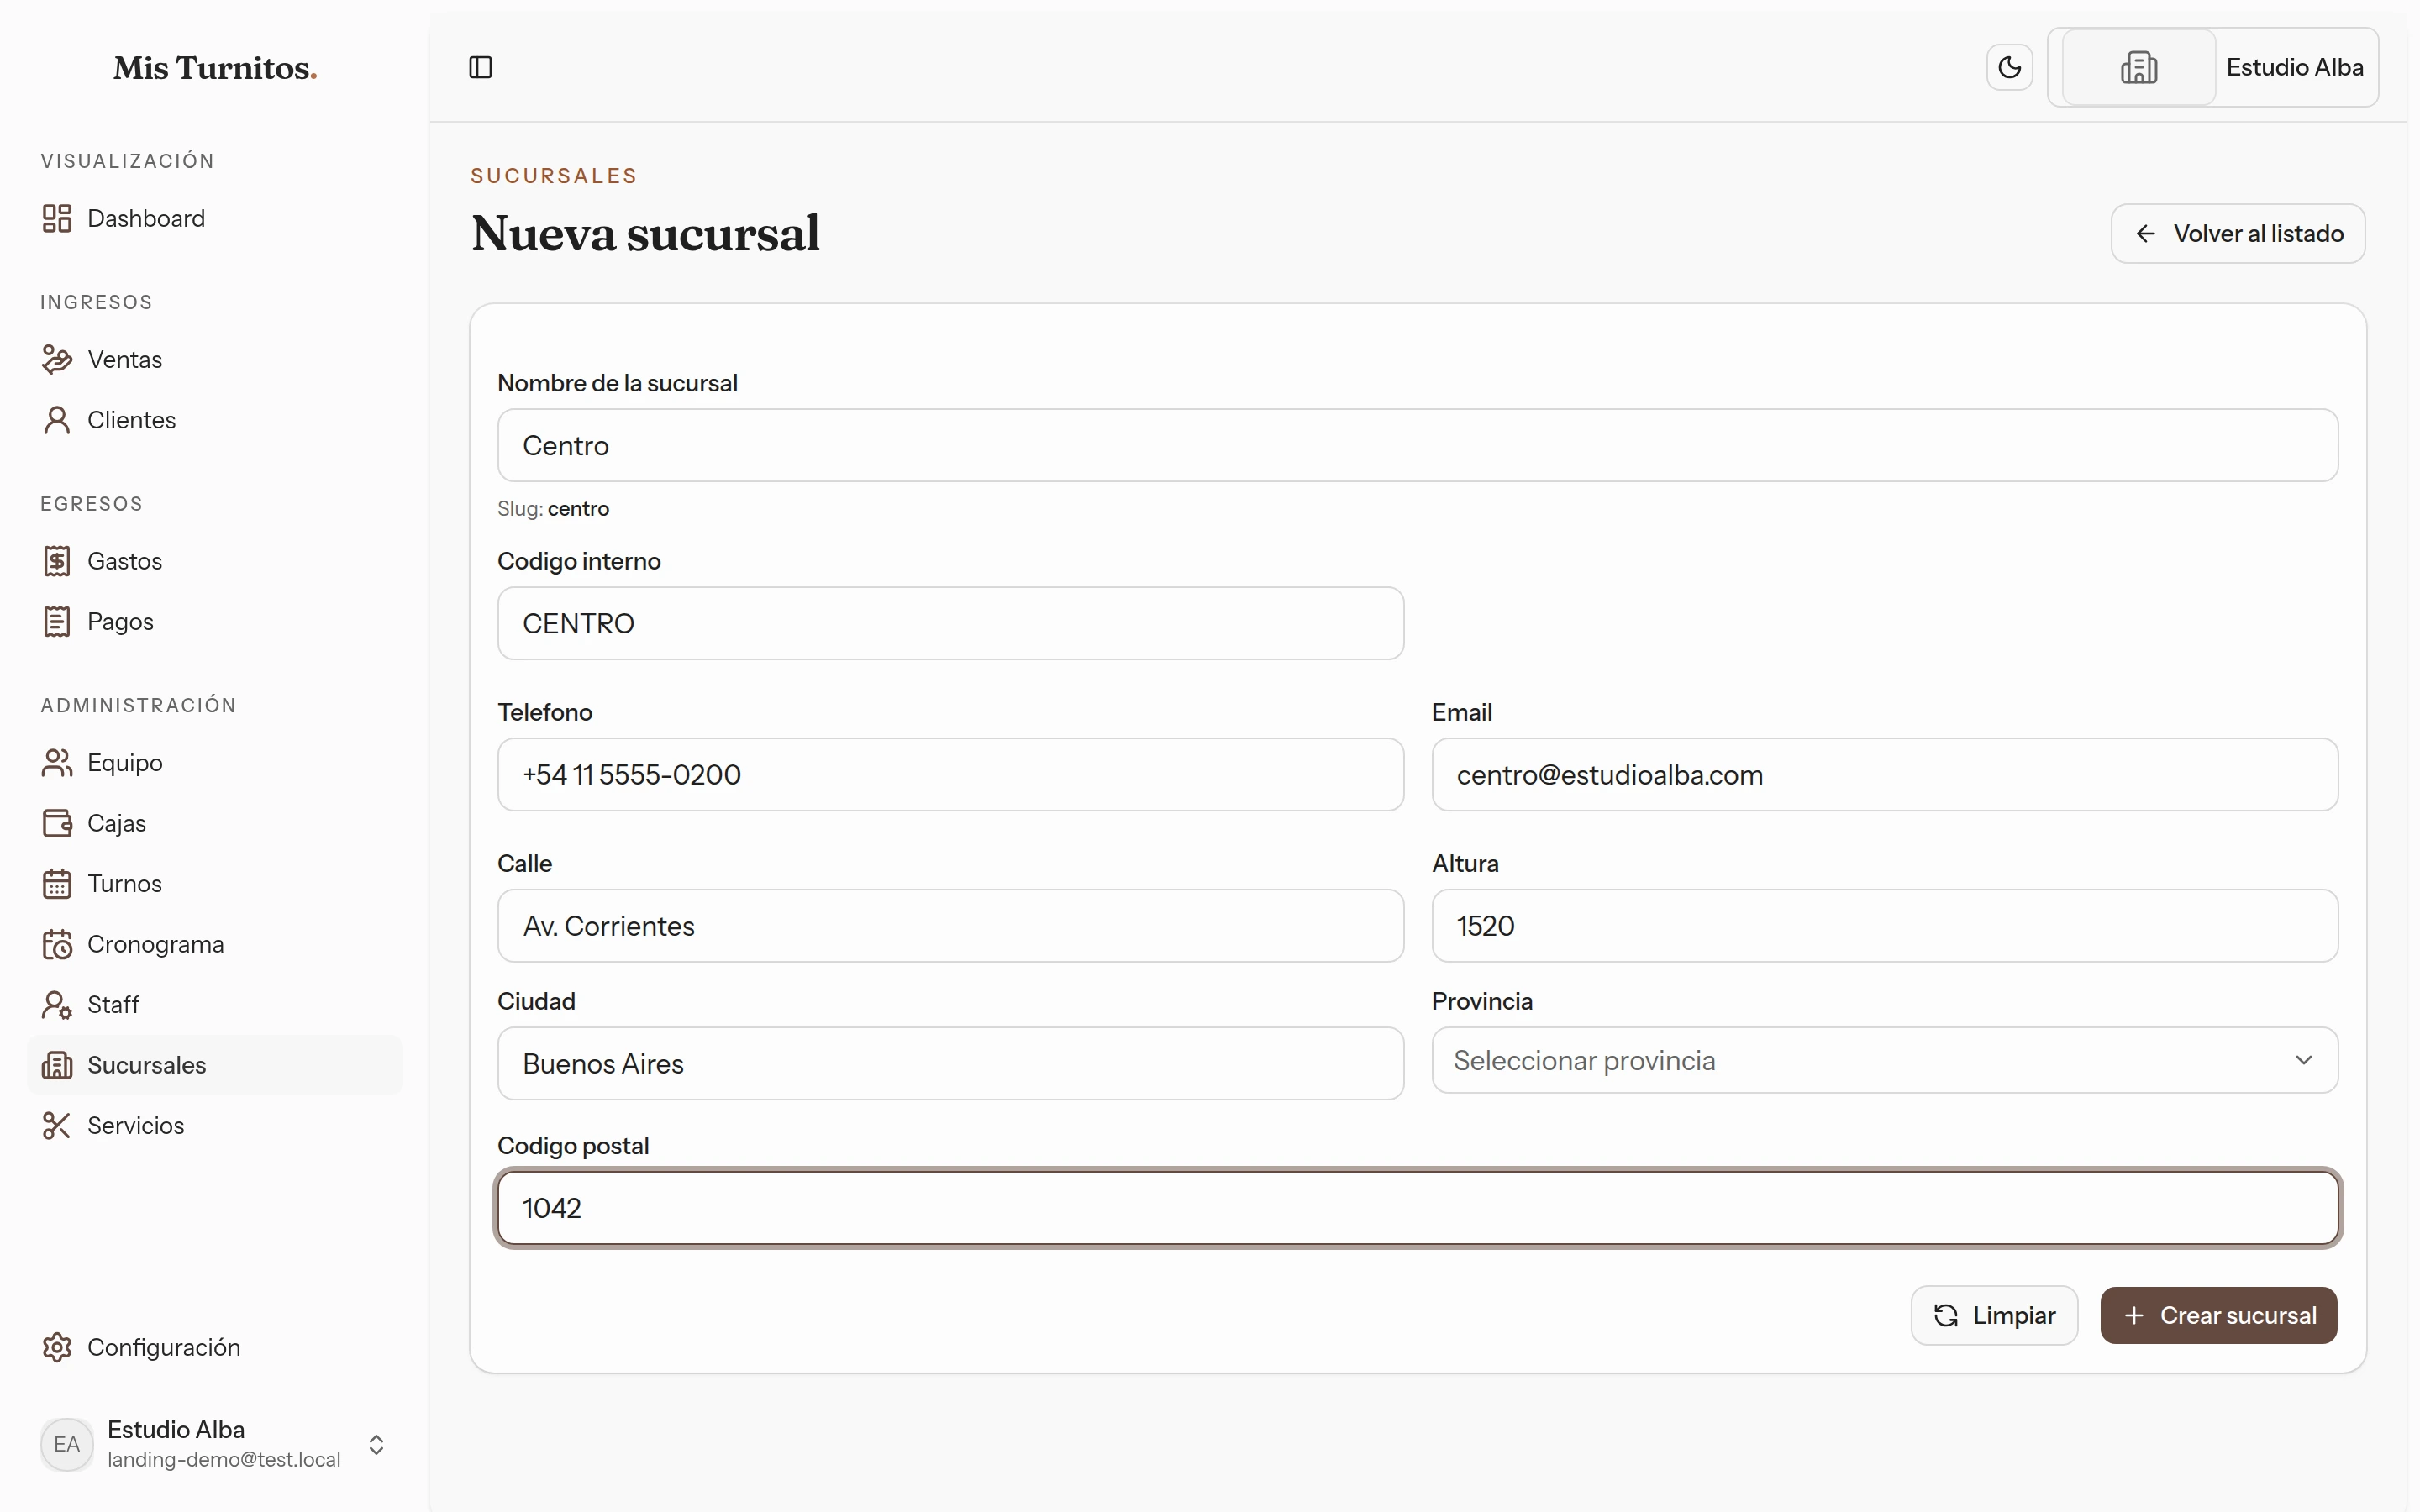This screenshot has height=1512, width=2420.
Task: Open Cajas link in sidebar
Action: point(215,823)
